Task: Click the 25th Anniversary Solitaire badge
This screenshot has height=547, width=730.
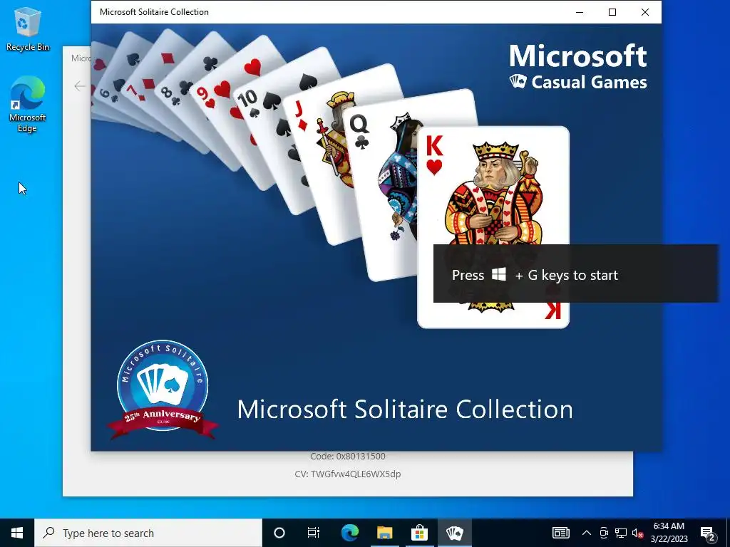Action: pos(163,390)
